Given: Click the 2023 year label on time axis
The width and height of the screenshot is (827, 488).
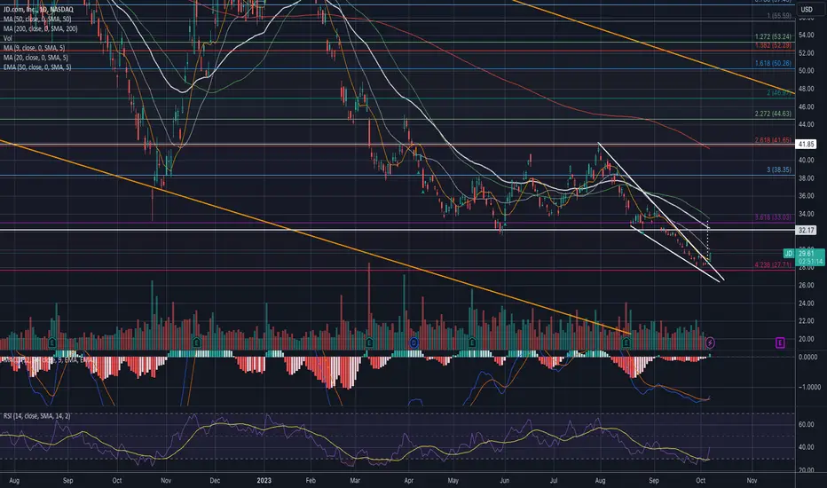Looking at the screenshot, I should [264, 481].
